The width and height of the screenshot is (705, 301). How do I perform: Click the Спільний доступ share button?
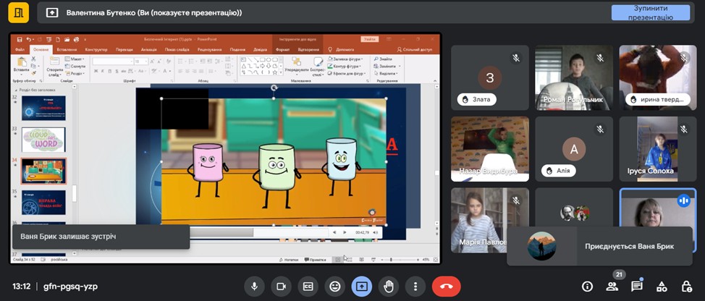415,49
